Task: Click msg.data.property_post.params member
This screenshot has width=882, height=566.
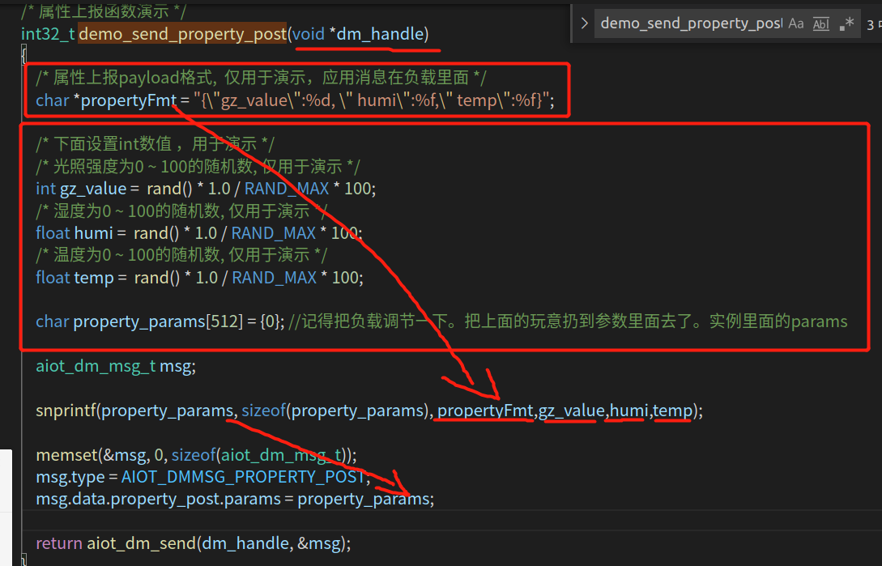Action: 158,500
